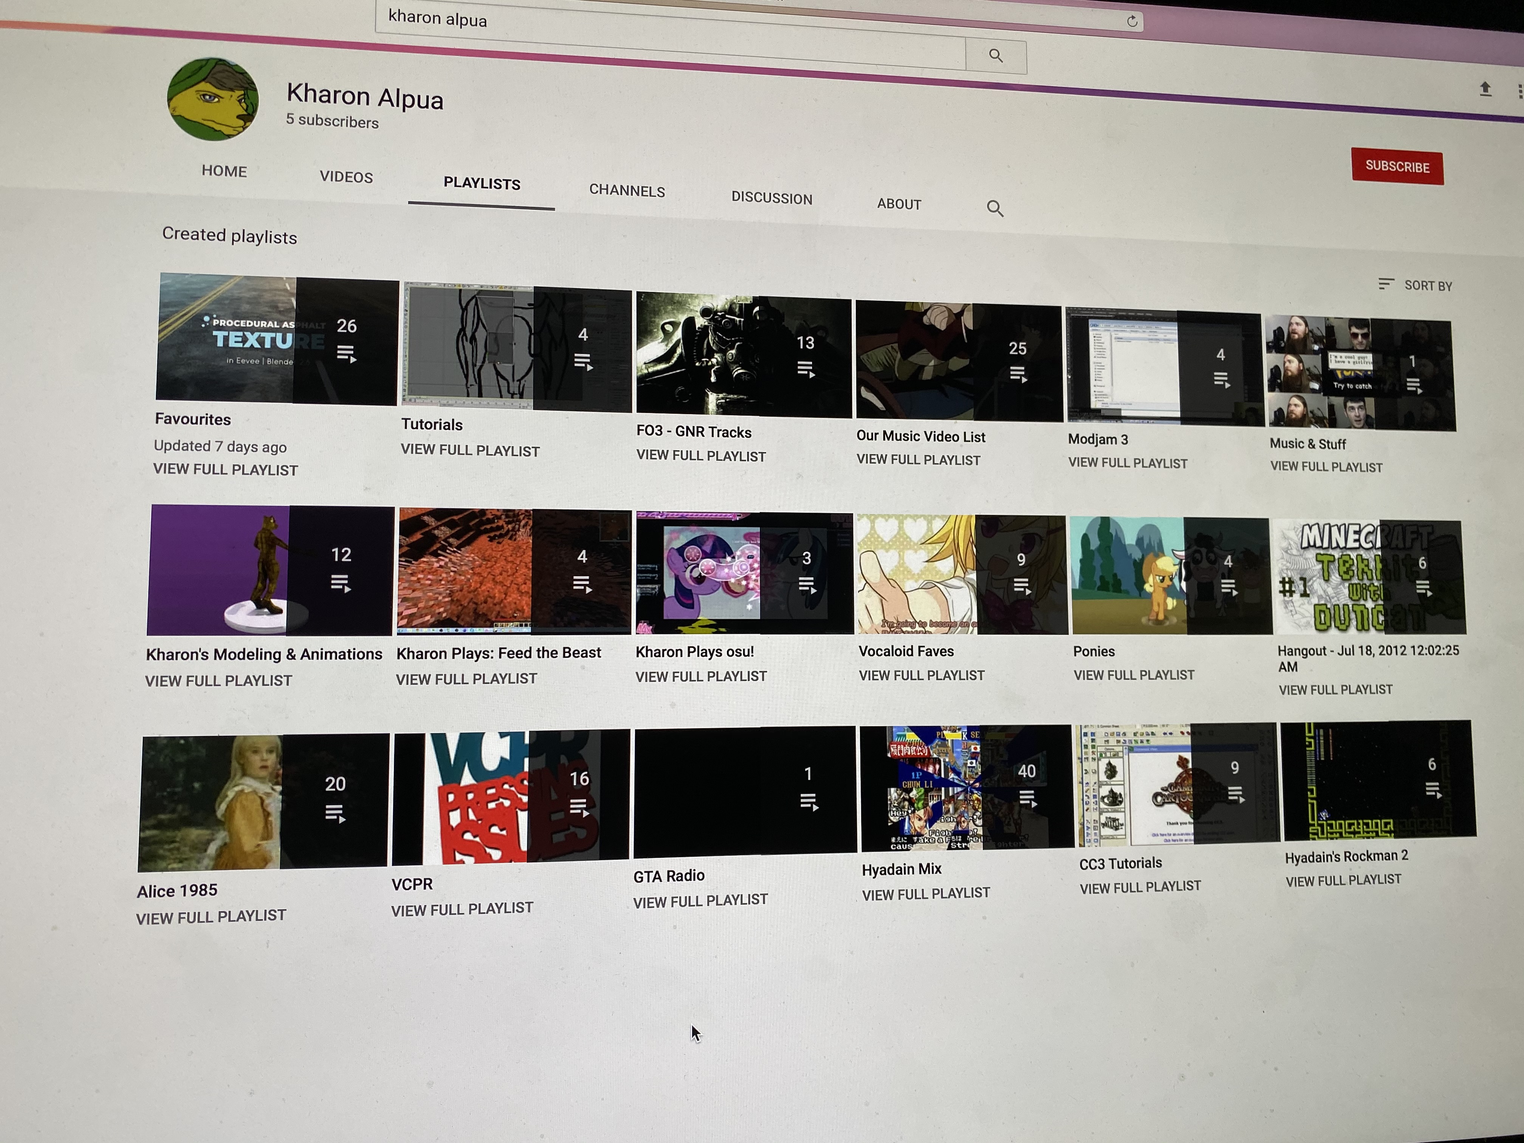
Task: Open the Kharon Plays: Feed the Beast title
Action: click(x=498, y=652)
